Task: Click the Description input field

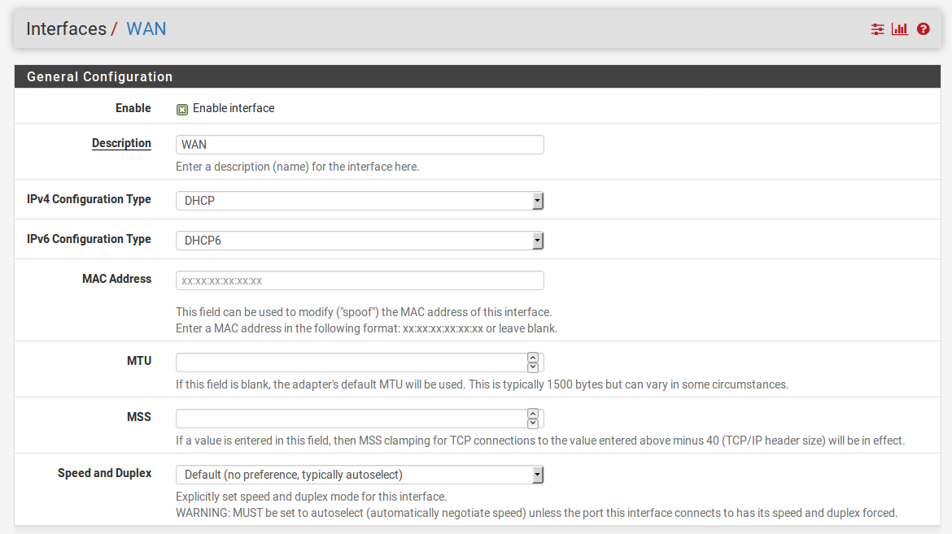Action: [x=360, y=145]
